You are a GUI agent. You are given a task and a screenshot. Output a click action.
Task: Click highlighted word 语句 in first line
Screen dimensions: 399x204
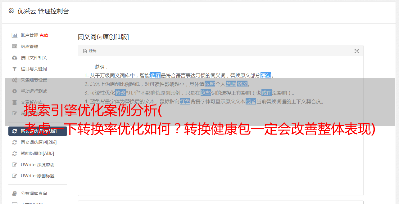266,75
